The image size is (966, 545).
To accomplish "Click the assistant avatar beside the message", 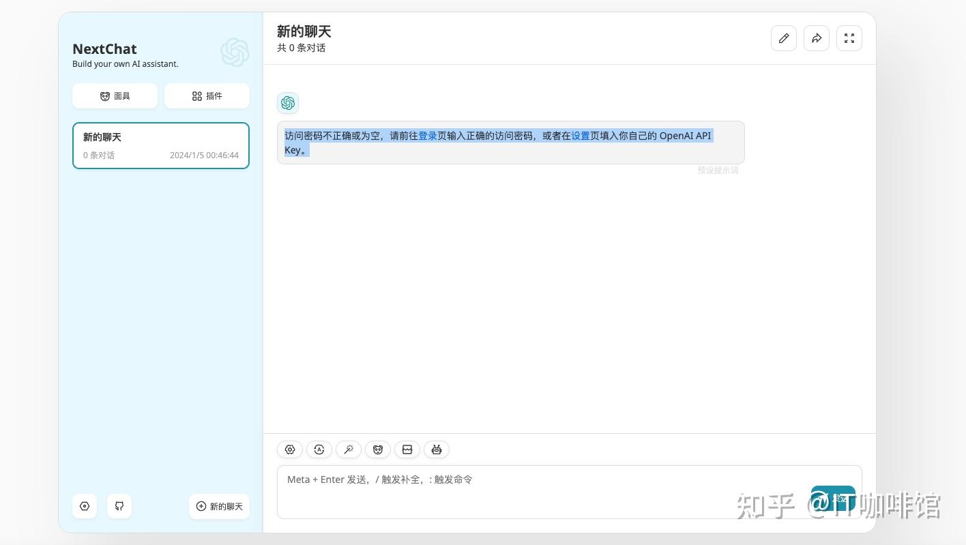I will pyautogui.click(x=288, y=103).
